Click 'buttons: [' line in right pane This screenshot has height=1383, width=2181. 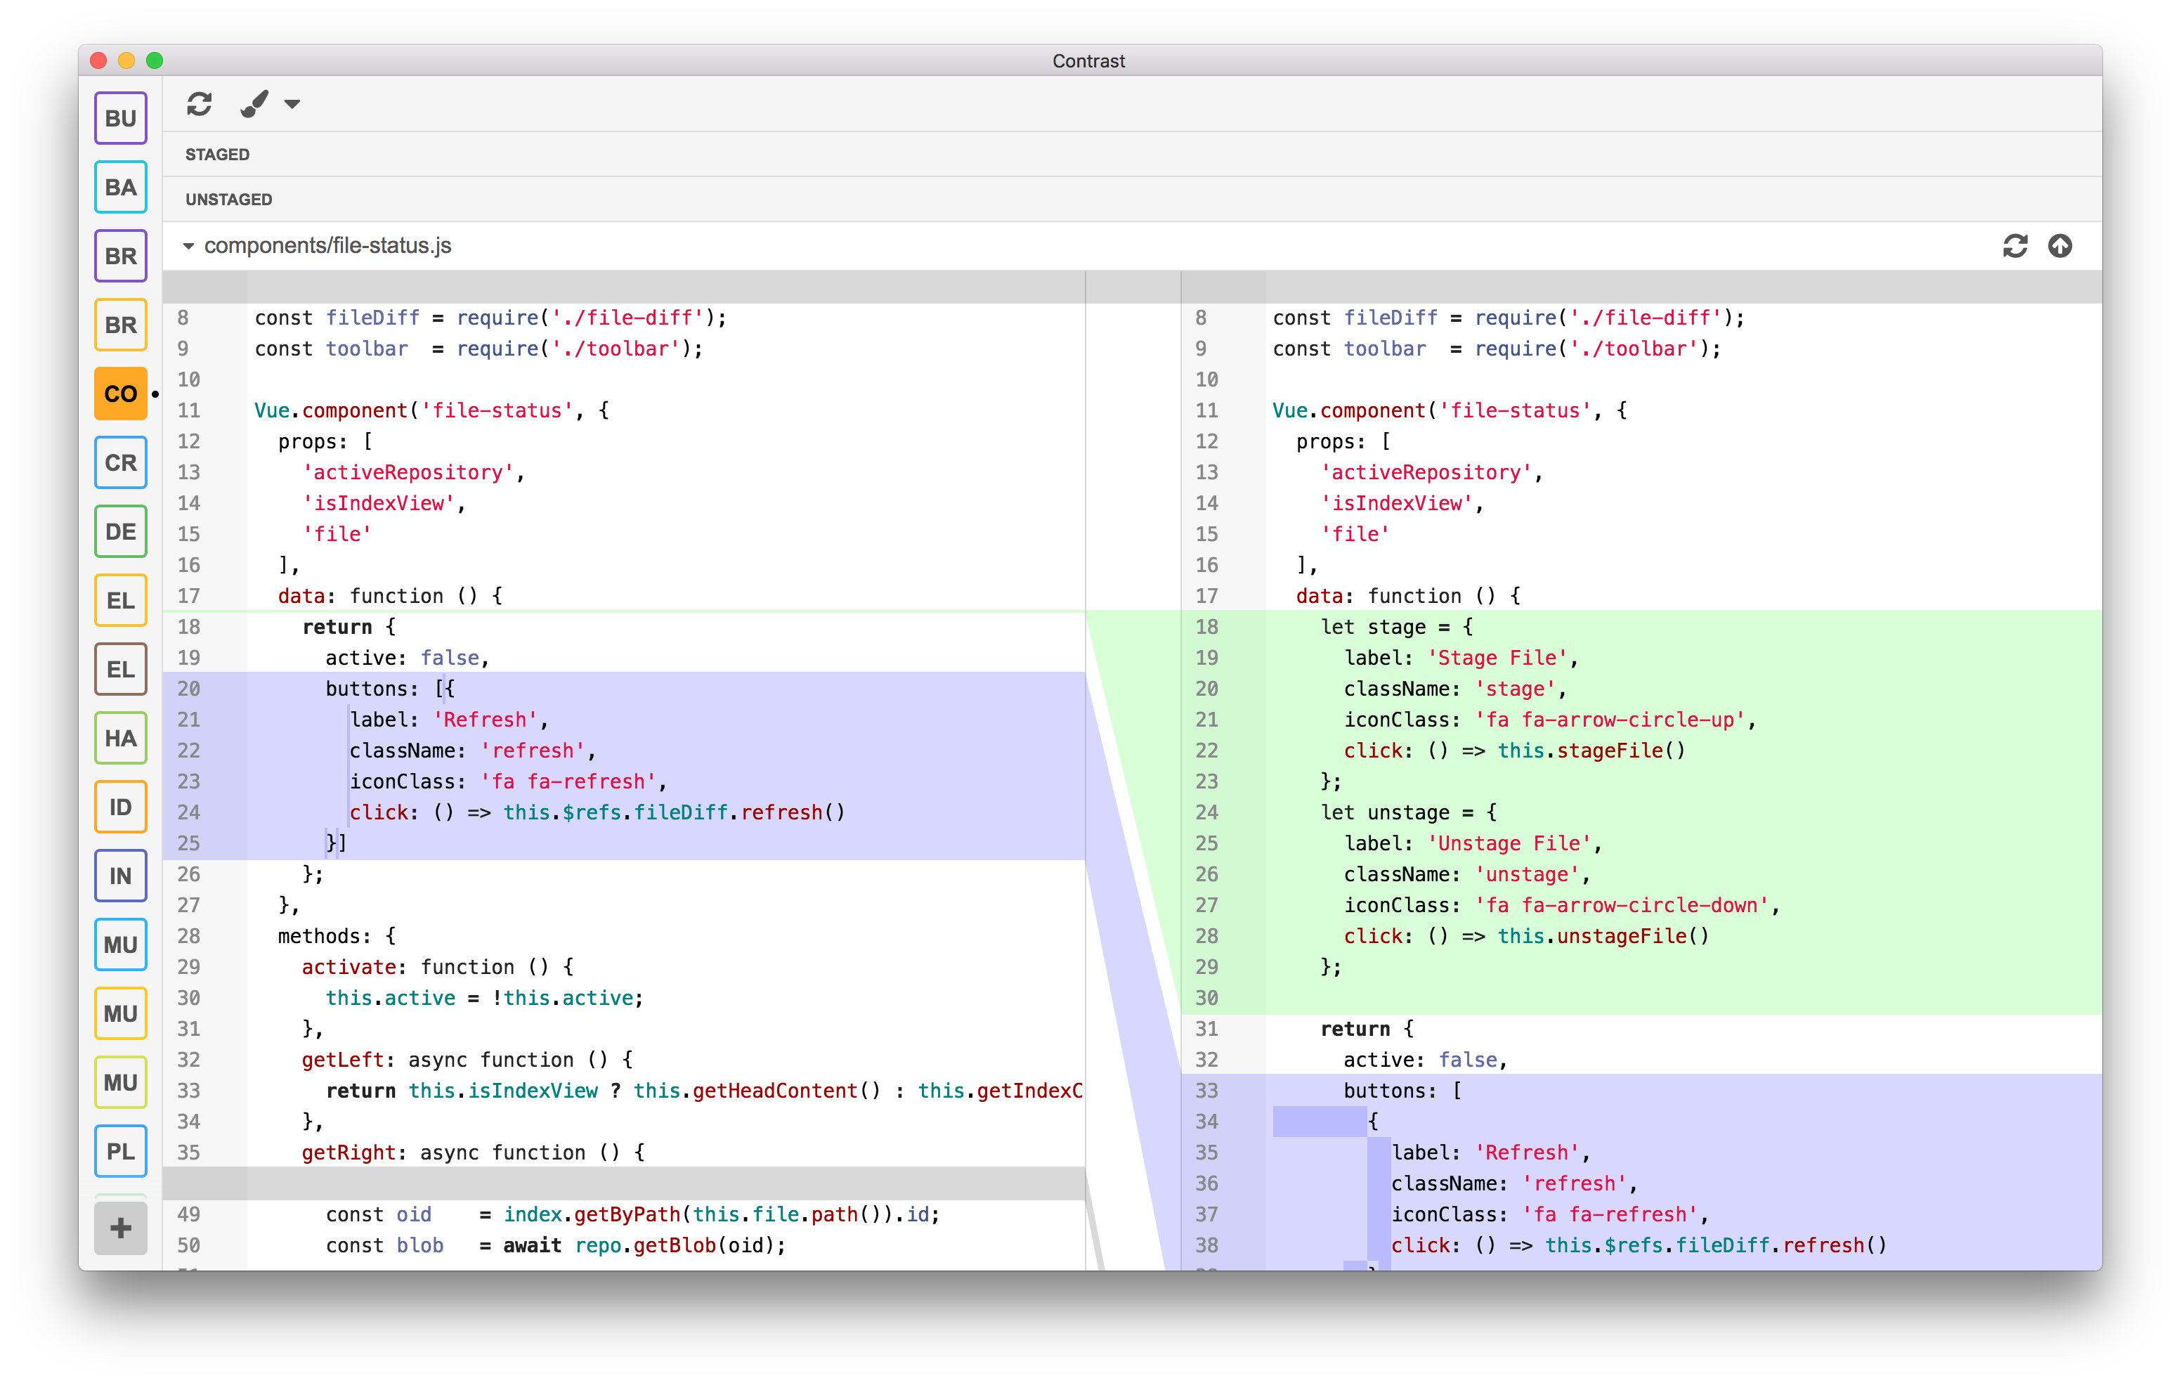[1402, 1089]
